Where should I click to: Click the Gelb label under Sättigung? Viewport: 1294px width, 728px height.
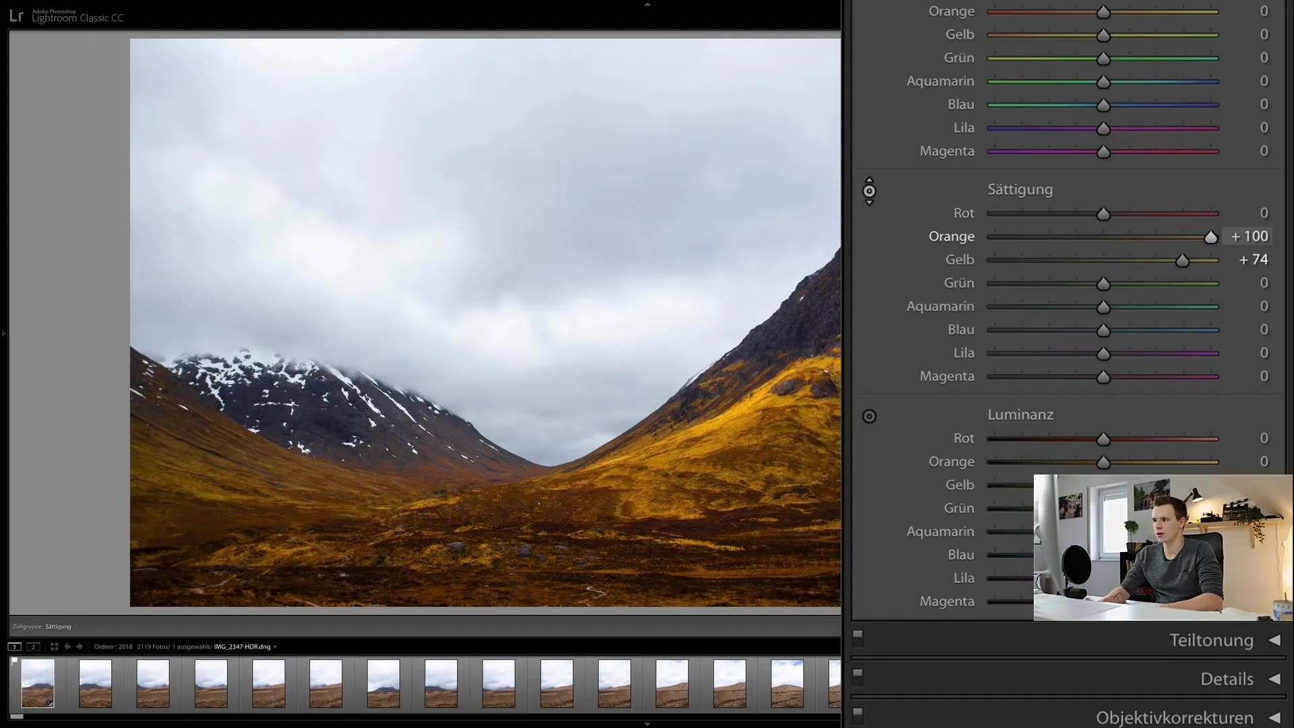[960, 260]
